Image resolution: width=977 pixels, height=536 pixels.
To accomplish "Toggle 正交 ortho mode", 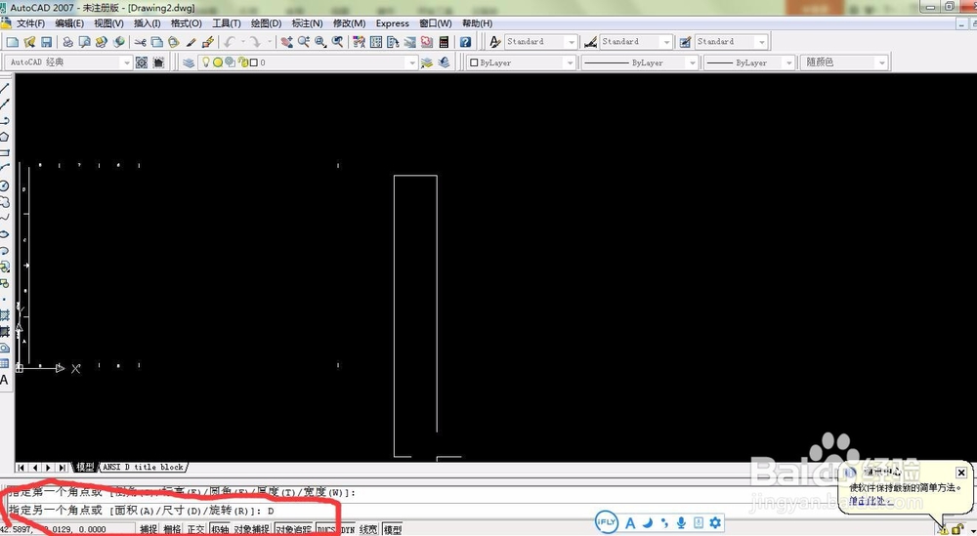I will (195, 529).
